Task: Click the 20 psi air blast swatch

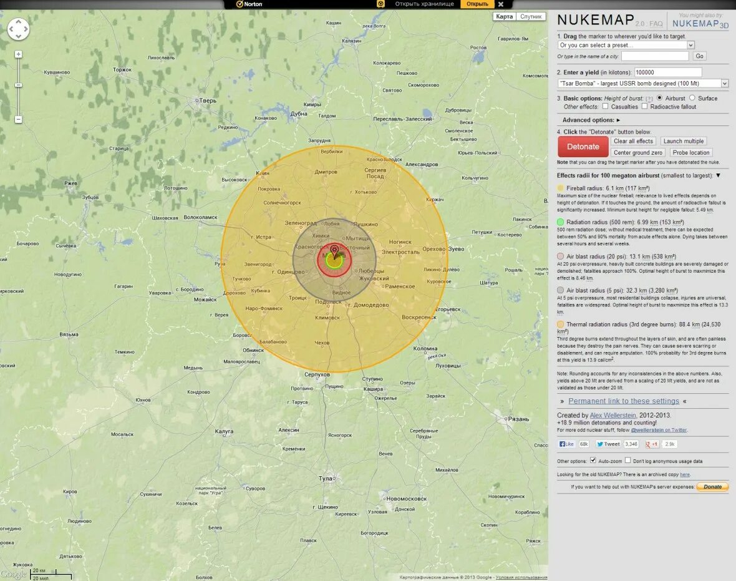Action: [x=561, y=256]
